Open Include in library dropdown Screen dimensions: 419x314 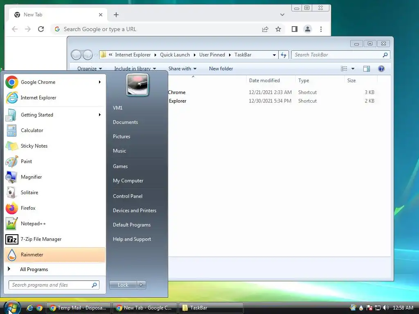tap(135, 69)
